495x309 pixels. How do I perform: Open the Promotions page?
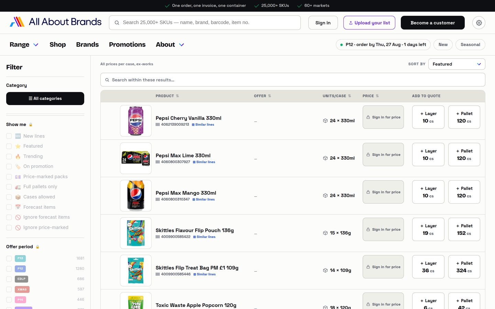127,45
